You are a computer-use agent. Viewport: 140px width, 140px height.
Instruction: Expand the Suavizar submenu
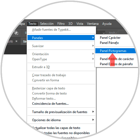(x=61, y=46)
